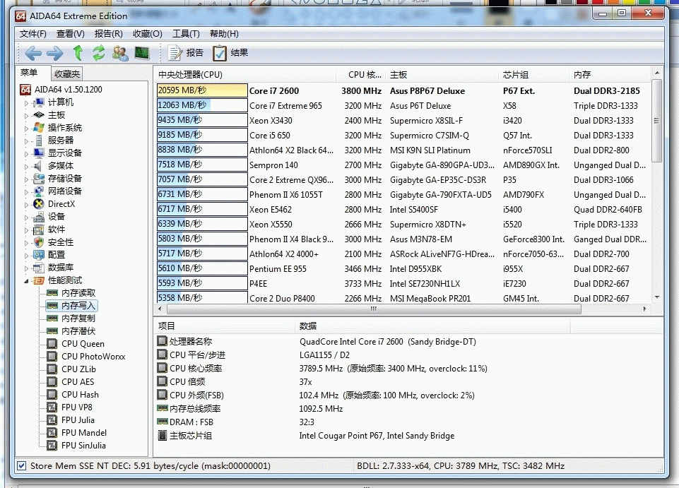Click the Back arrow toolbar icon
679x488 pixels.
pyautogui.click(x=33, y=53)
